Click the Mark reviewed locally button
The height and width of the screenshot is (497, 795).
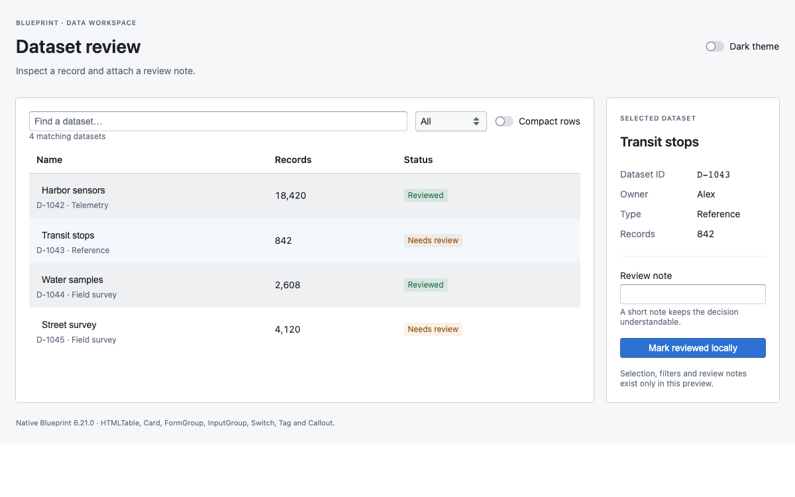click(x=692, y=348)
